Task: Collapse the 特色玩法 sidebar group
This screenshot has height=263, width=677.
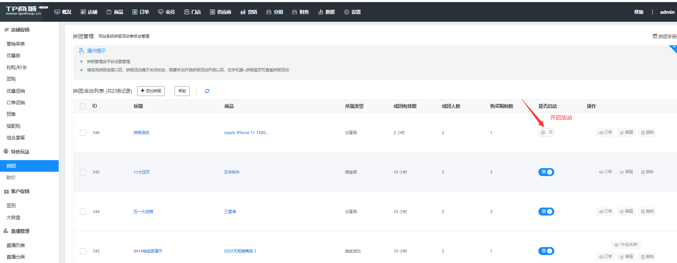Action: pos(20,152)
